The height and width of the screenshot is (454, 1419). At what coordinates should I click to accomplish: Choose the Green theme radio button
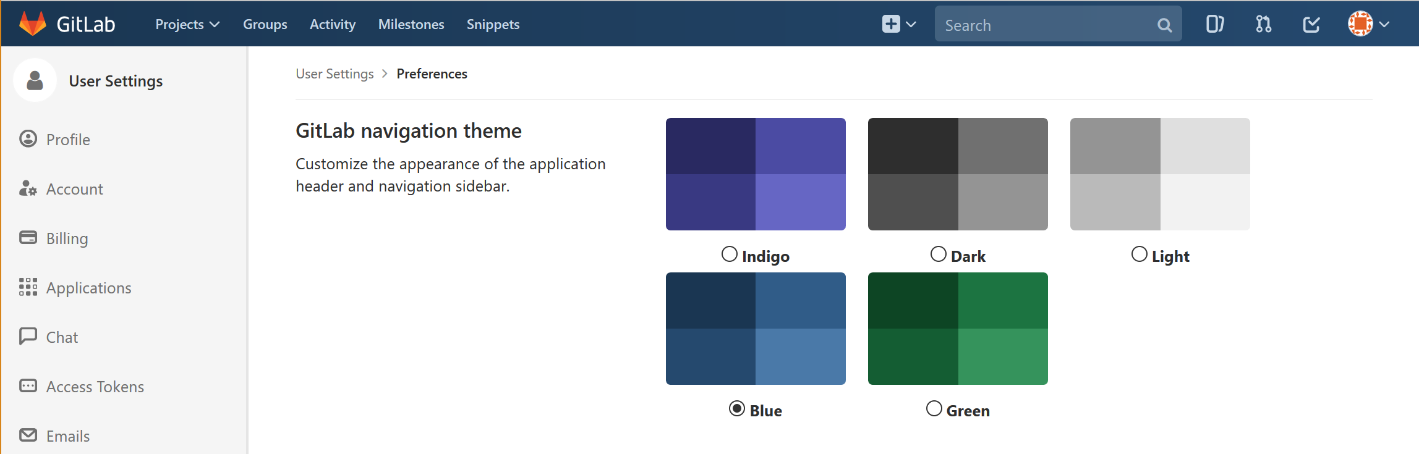tap(934, 409)
